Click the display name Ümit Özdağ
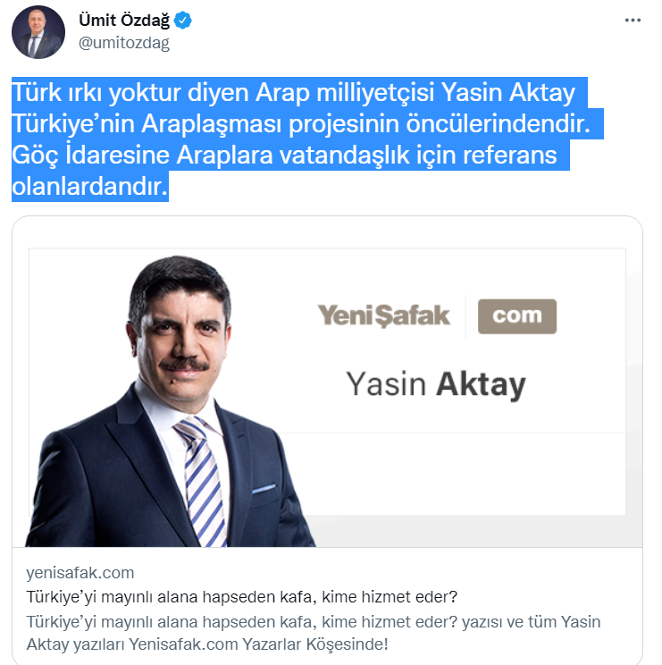Image resolution: width=662 pixels, height=665 pixels. (x=124, y=20)
